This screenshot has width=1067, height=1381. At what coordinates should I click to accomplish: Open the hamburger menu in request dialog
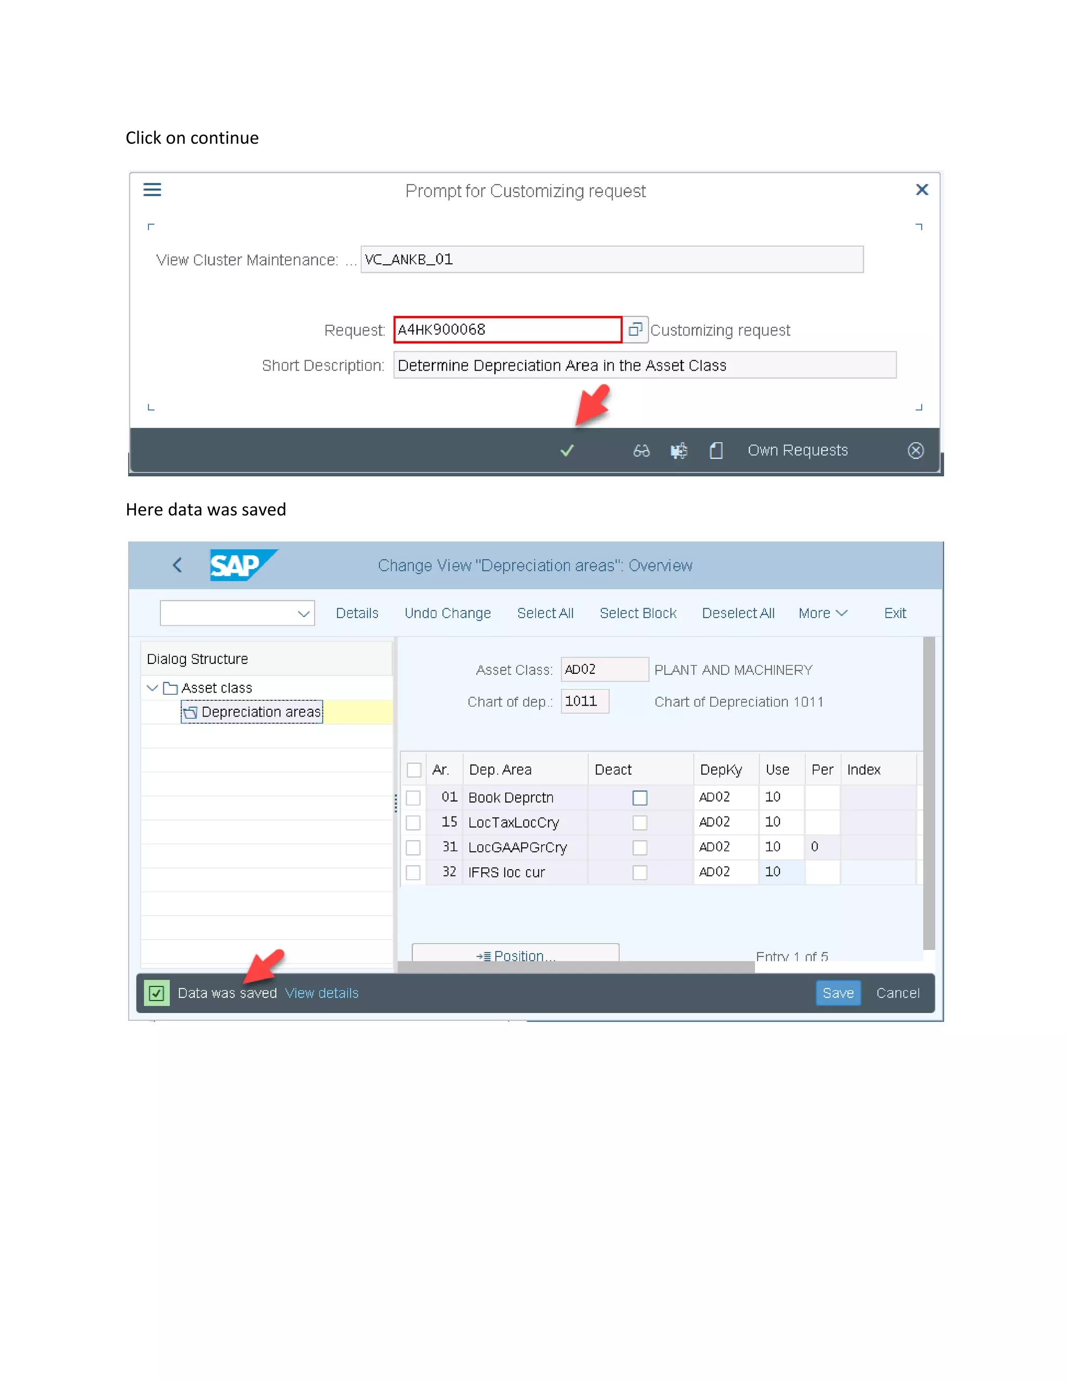(152, 190)
